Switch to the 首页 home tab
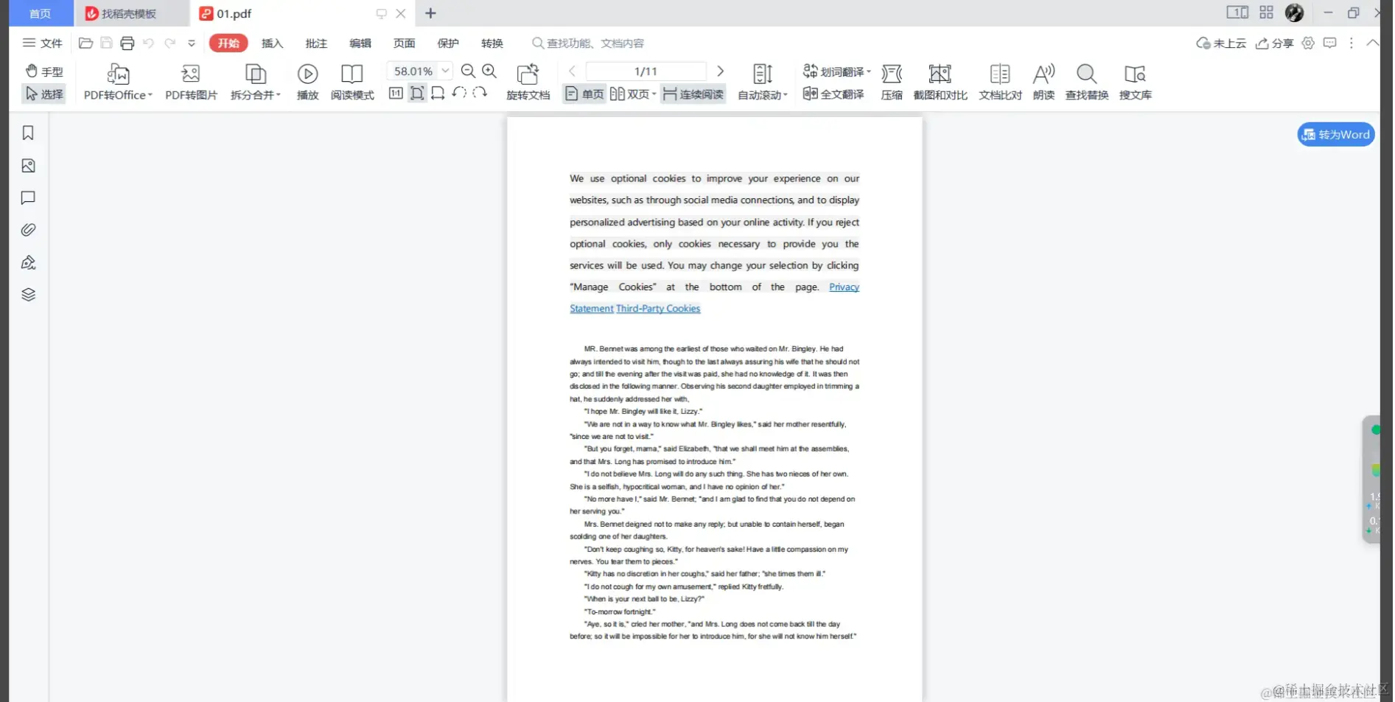This screenshot has width=1395, height=702. [40, 13]
